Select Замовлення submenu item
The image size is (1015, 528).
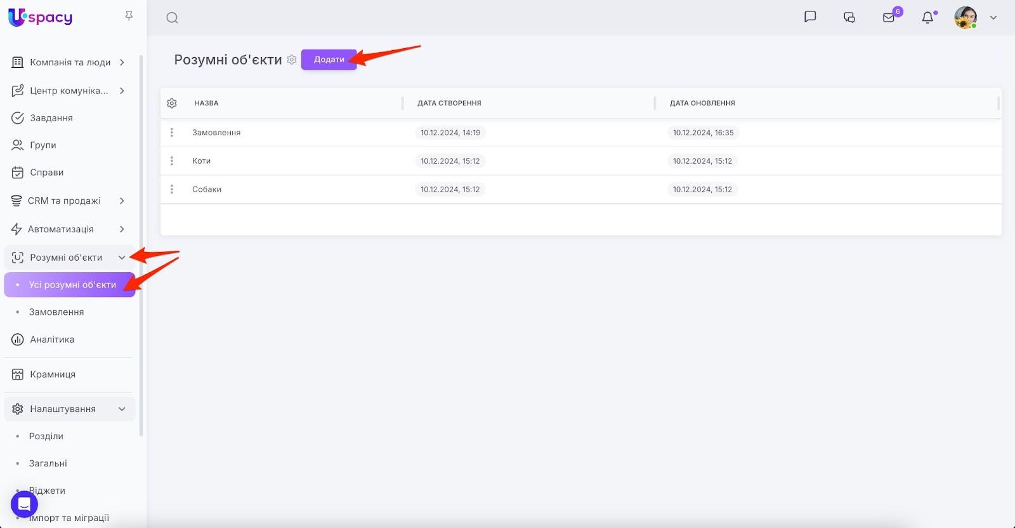[x=56, y=312]
